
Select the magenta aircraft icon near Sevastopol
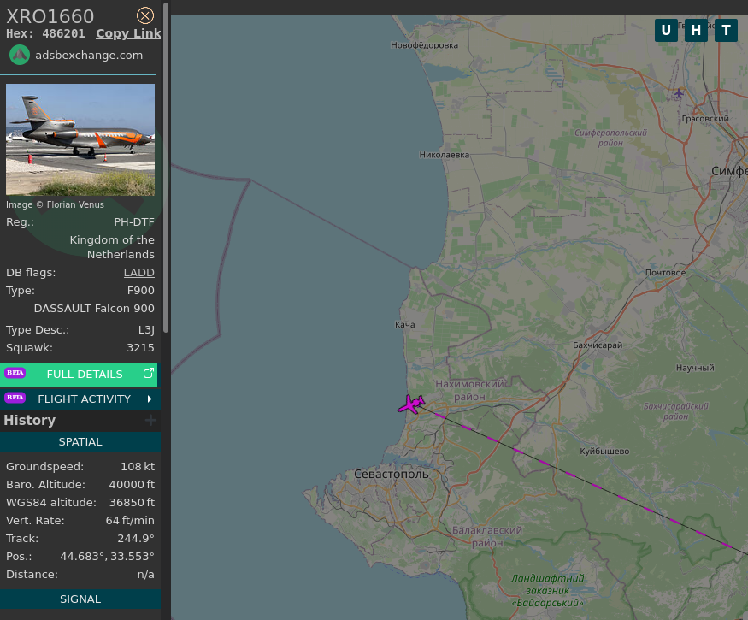411,404
